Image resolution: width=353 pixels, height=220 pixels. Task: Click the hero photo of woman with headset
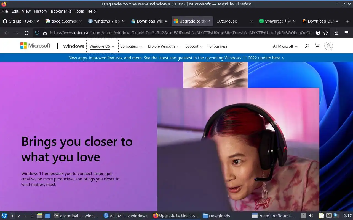pos(238,149)
